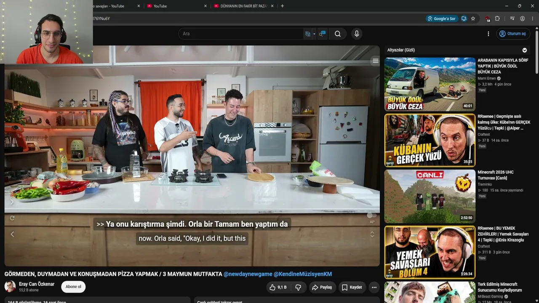The height and width of the screenshot is (303, 539).
Task: Open the BÜYÜK ÖDÜL BÜYÜK CEZA video thumbnail
Action: [x=430, y=84]
